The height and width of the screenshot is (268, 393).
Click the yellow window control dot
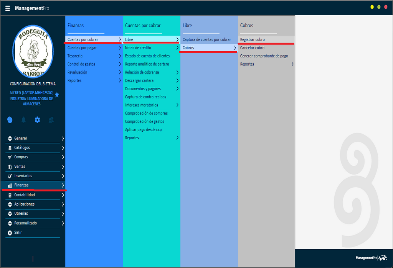point(372,7)
